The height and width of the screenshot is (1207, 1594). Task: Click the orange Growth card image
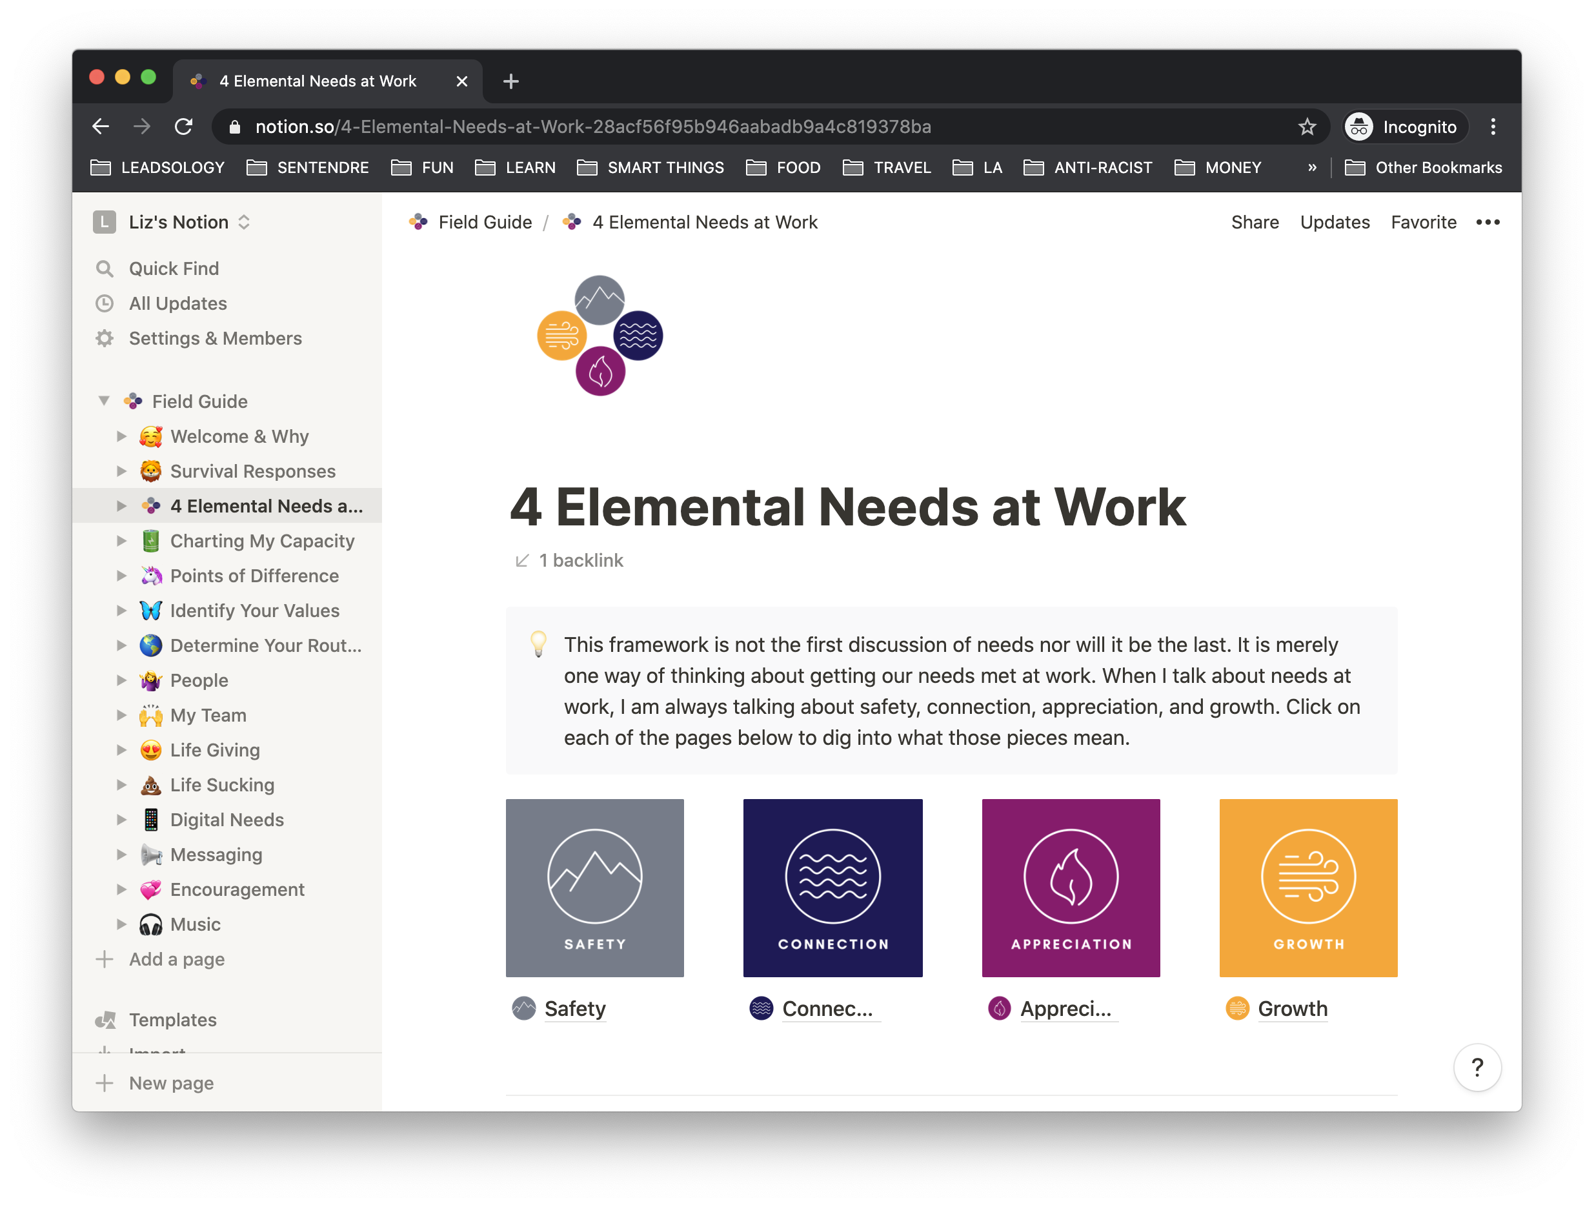[1307, 888]
